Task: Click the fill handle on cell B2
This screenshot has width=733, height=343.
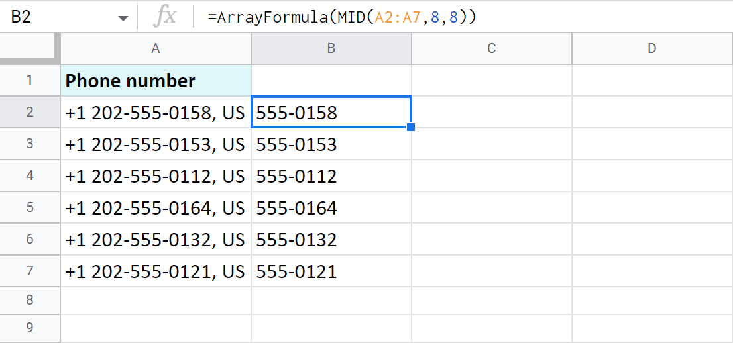Action: (411, 127)
